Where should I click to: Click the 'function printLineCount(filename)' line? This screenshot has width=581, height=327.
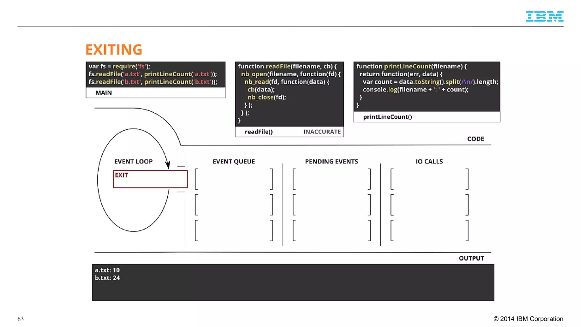[x=412, y=66]
